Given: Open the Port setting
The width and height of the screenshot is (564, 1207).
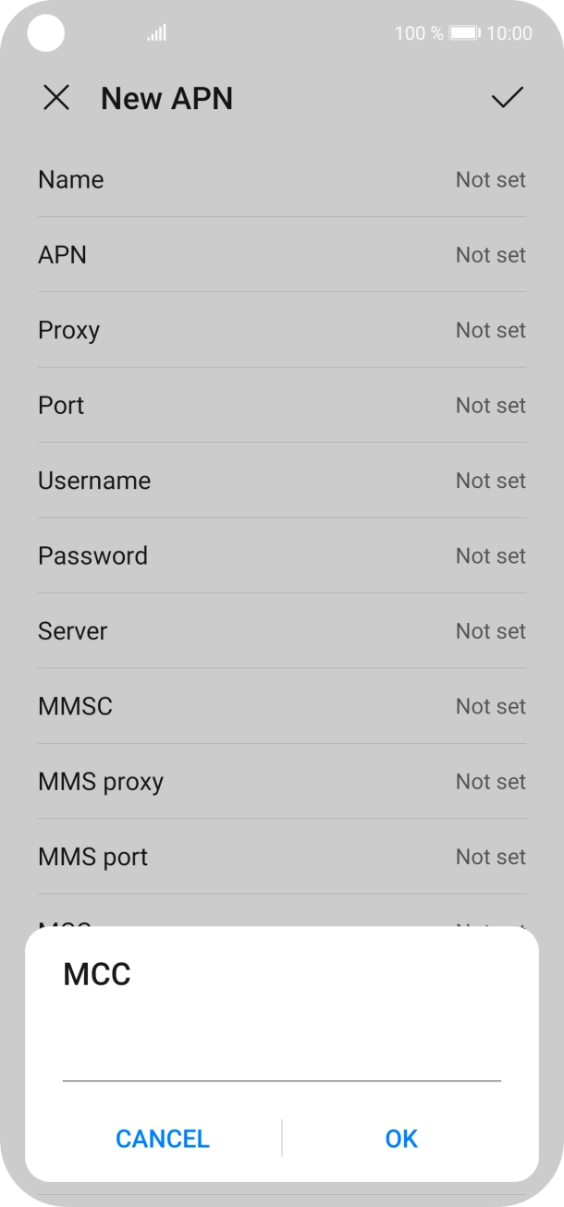Looking at the screenshot, I should (x=282, y=405).
